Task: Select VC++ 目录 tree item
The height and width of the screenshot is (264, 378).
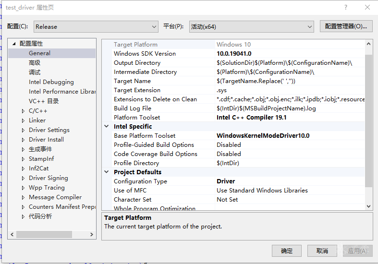Action: point(43,101)
